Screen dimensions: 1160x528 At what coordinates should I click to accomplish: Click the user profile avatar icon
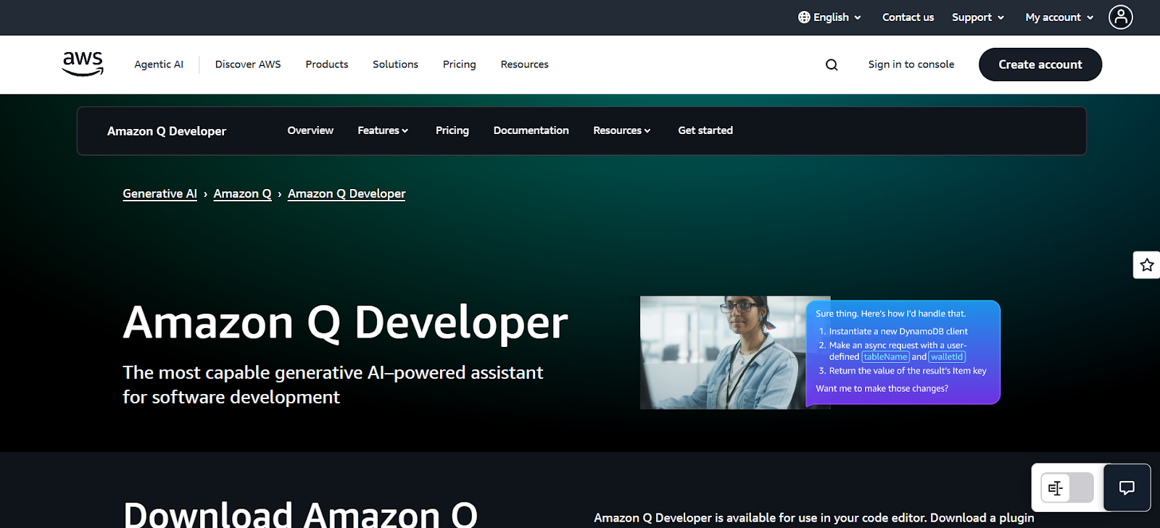point(1120,17)
